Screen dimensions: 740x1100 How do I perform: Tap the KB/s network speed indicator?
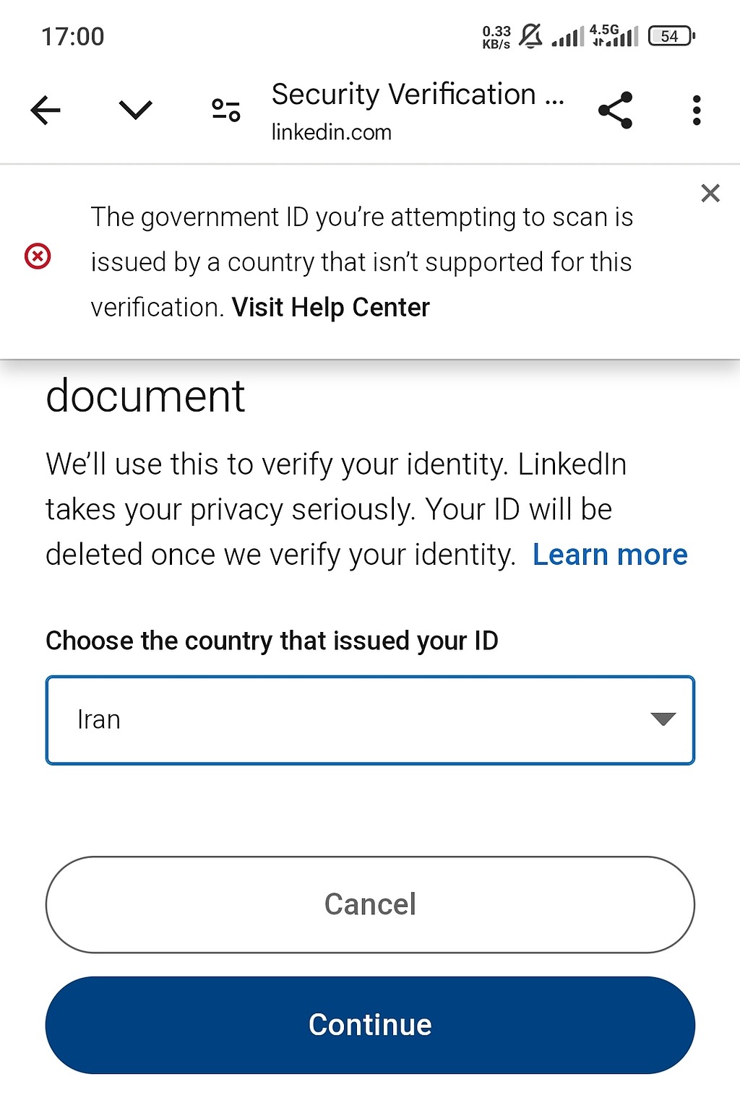(x=496, y=37)
